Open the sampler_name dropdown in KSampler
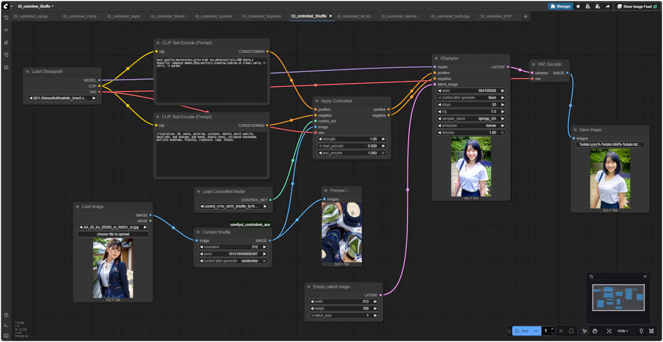663x342 pixels. pos(471,118)
